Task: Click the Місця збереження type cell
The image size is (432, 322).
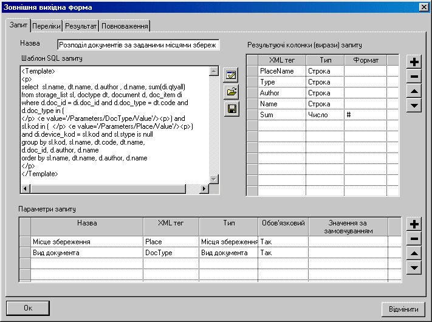Action: click(x=228, y=242)
